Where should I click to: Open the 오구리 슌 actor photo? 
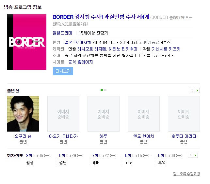tap(23, 114)
